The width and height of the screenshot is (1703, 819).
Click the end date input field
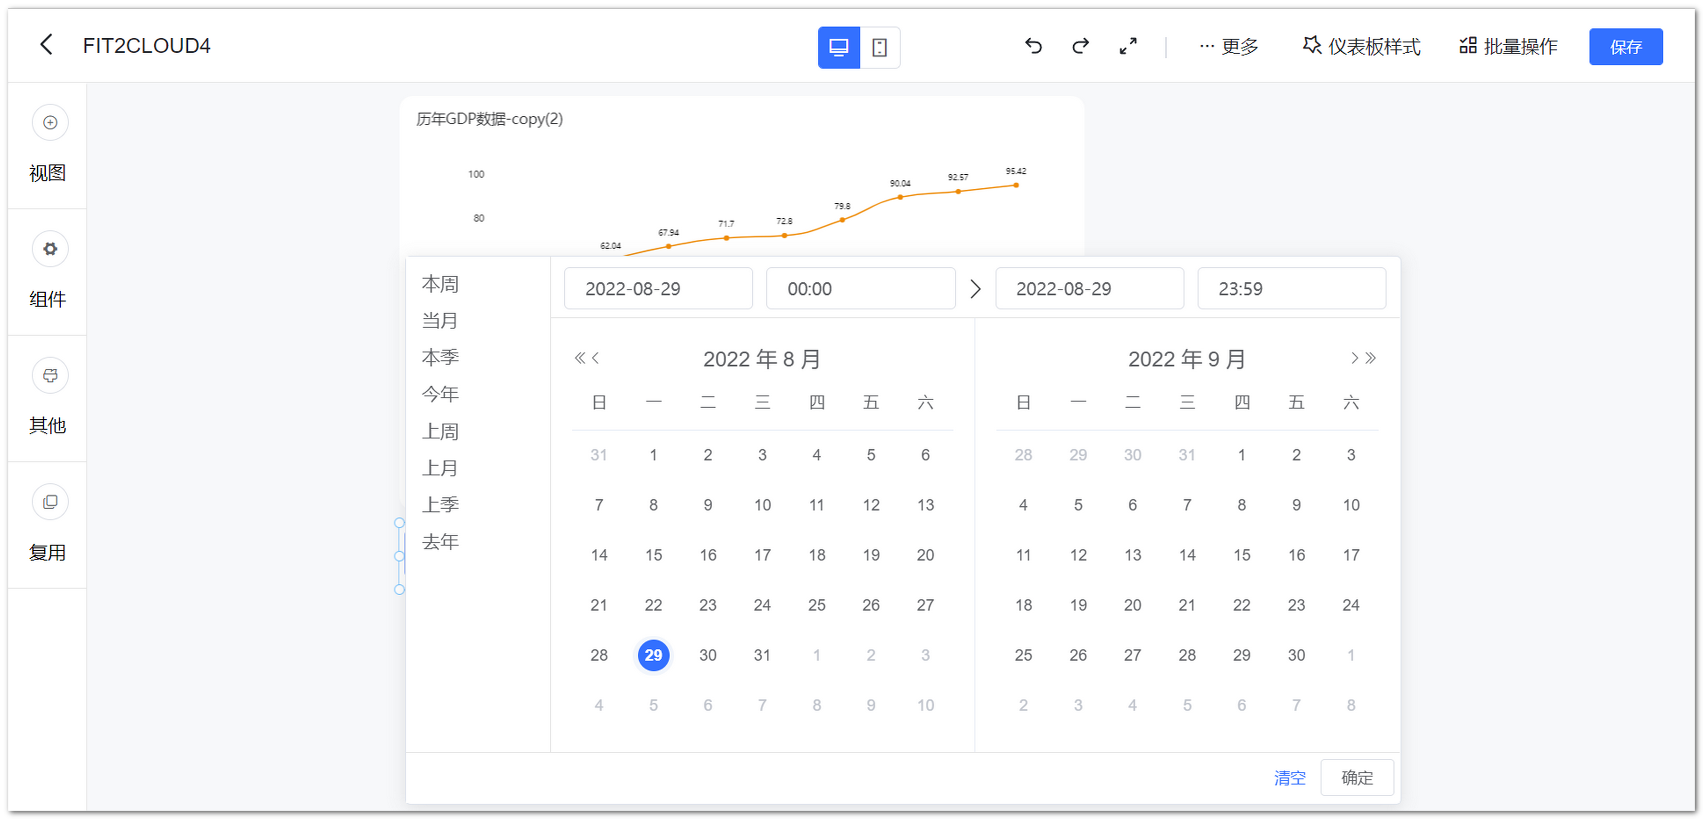pyautogui.click(x=1089, y=289)
